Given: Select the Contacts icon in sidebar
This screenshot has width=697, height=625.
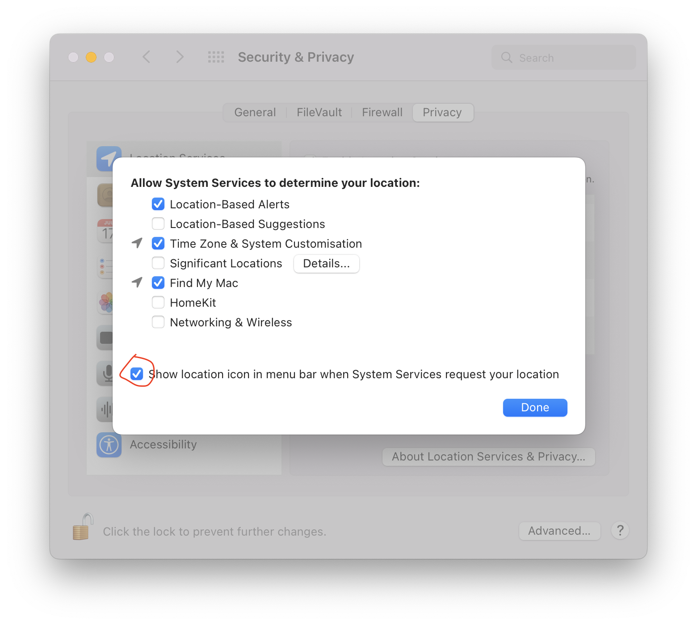Looking at the screenshot, I should point(105,195).
